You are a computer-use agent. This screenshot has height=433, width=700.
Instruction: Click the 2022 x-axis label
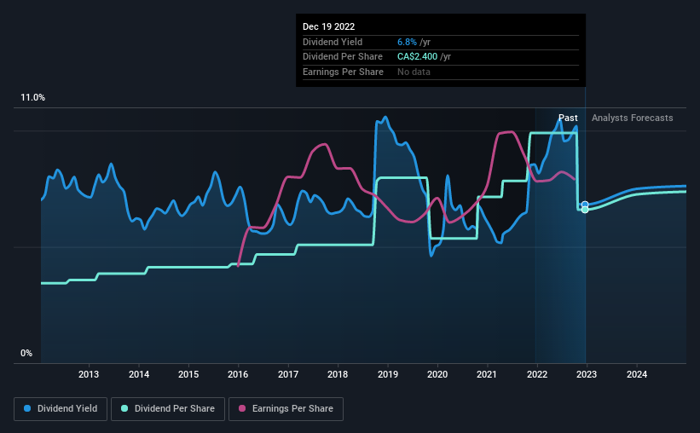(537, 374)
